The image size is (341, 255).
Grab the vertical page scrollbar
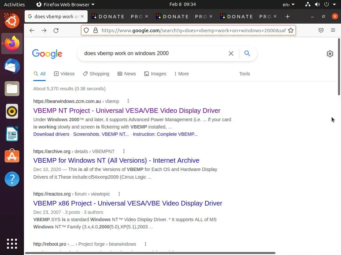tap(339, 67)
